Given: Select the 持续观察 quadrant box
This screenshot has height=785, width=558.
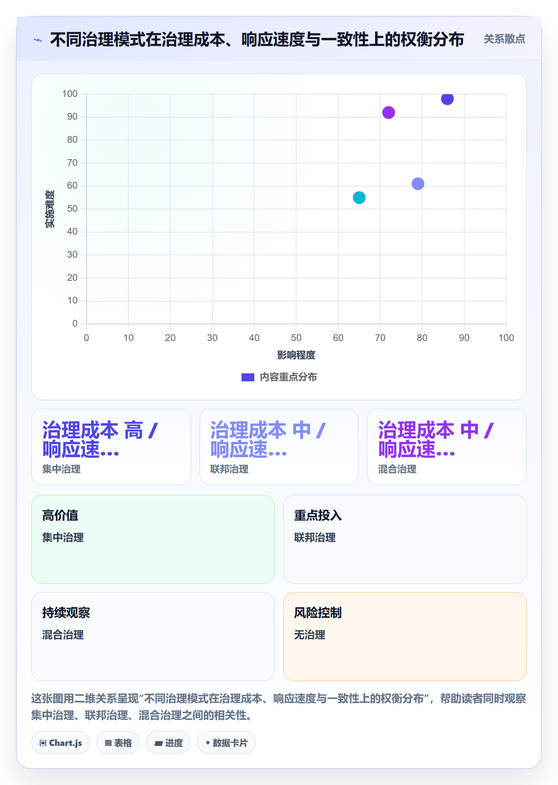Looking at the screenshot, I should click(x=153, y=637).
